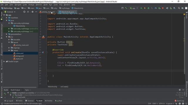Viewport: 188px width, 105px height.
Task: Select the MainActivity.java editor tab
Action: [68, 12]
